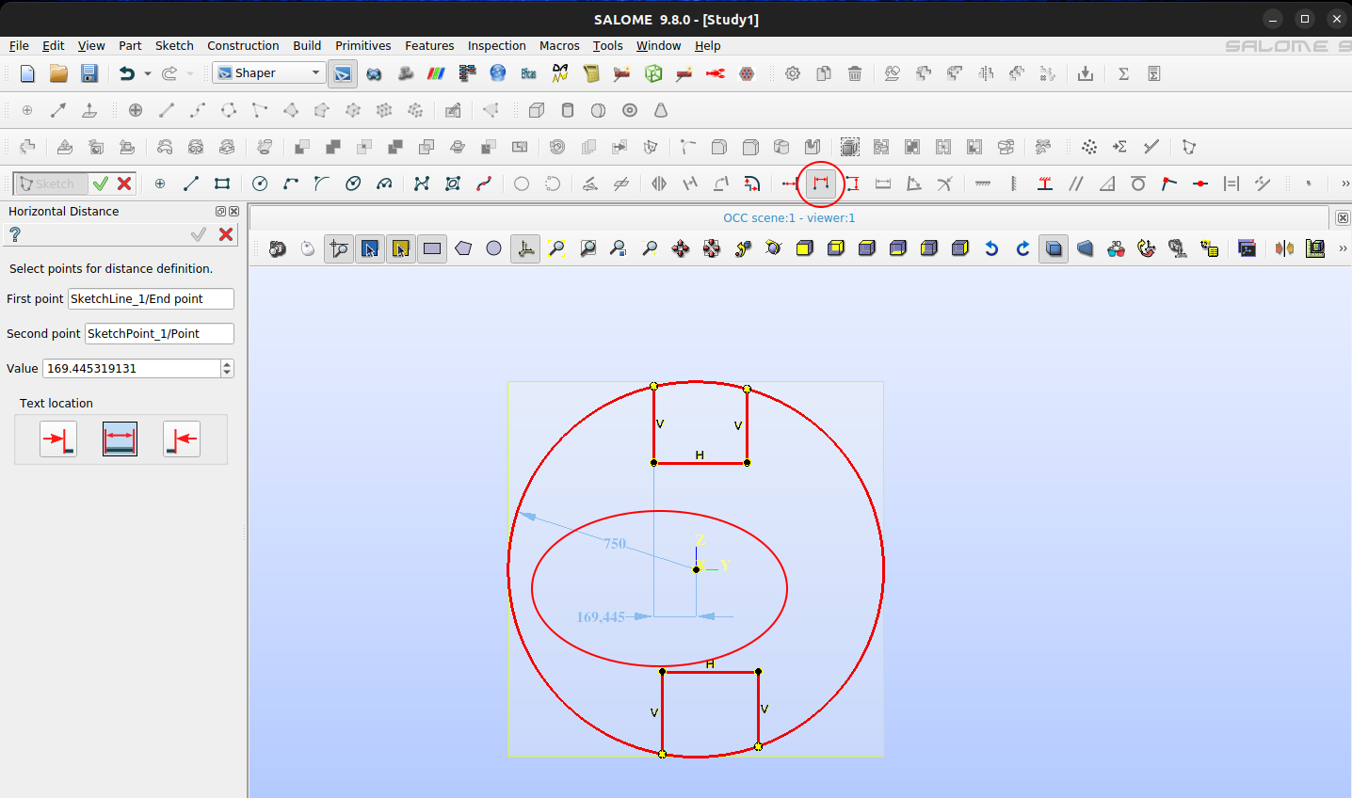
Task: Open the Features menu
Action: click(x=429, y=45)
